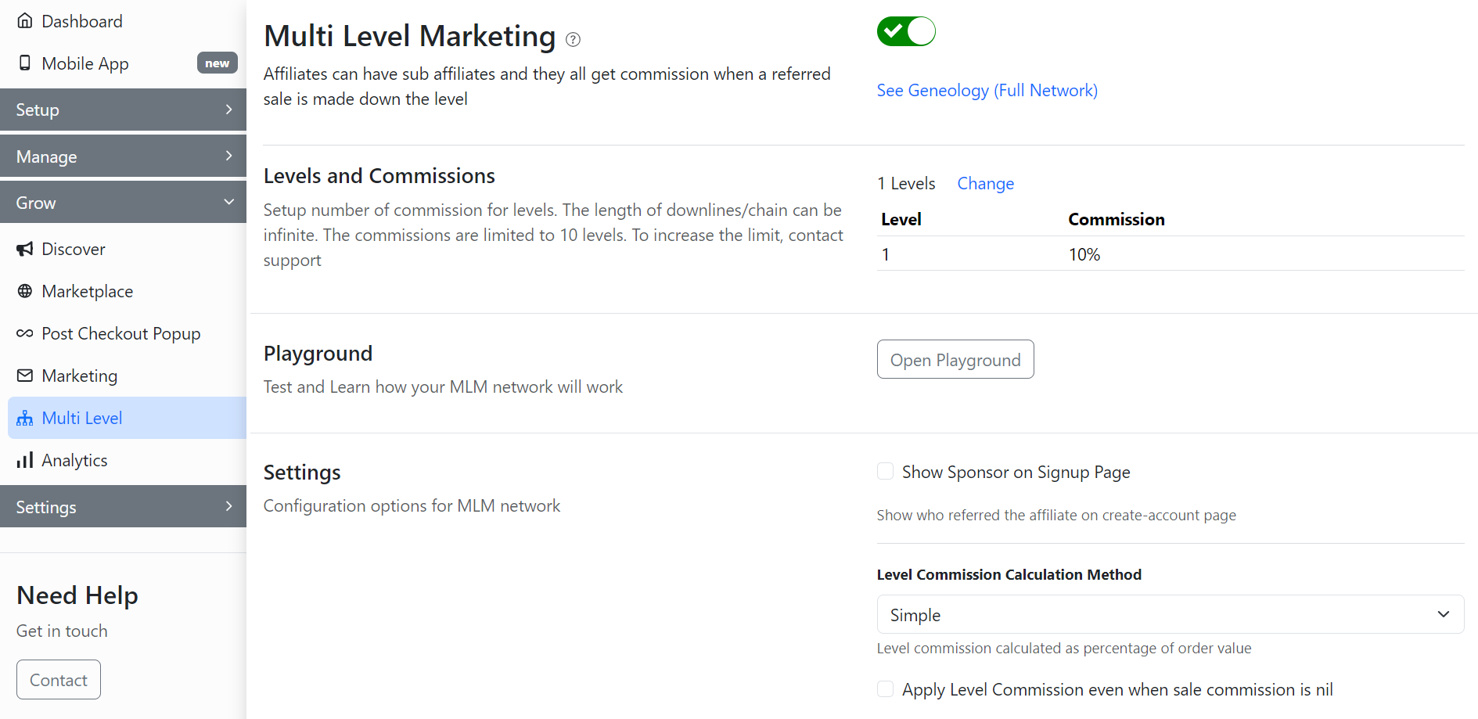Open the Multi Level menu item
The image size is (1478, 719).
coord(82,418)
